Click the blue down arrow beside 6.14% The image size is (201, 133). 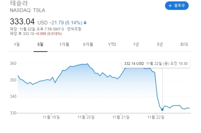pyautogui.click(x=85, y=23)
